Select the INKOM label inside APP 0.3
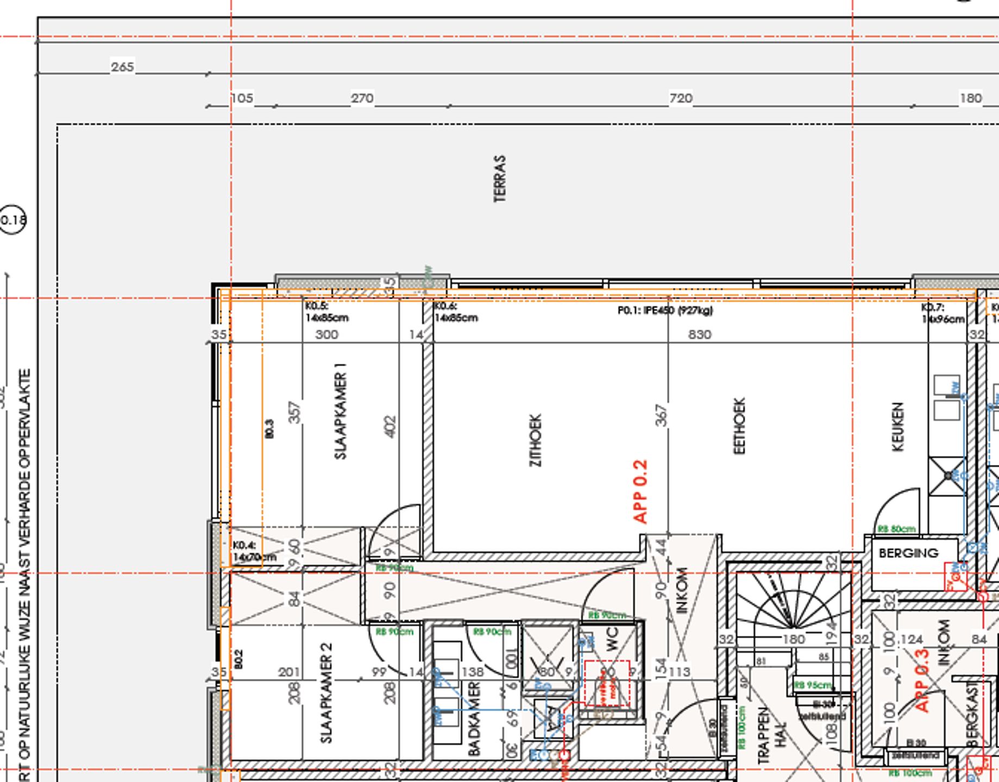The height and width of the screenshot is (782, 999). coord(944,642)
